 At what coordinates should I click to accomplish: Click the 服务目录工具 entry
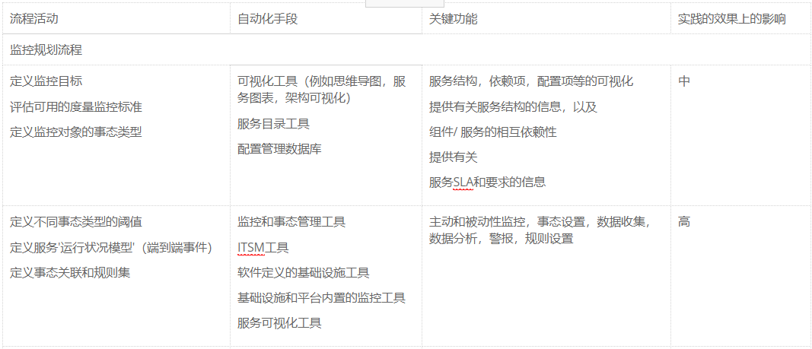(273, 123)
